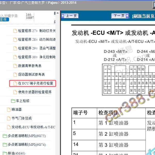The image size is (155, 155).
Task: Open 在 ECU 端子处进行检查 page
Action: [x=36, y=83]
